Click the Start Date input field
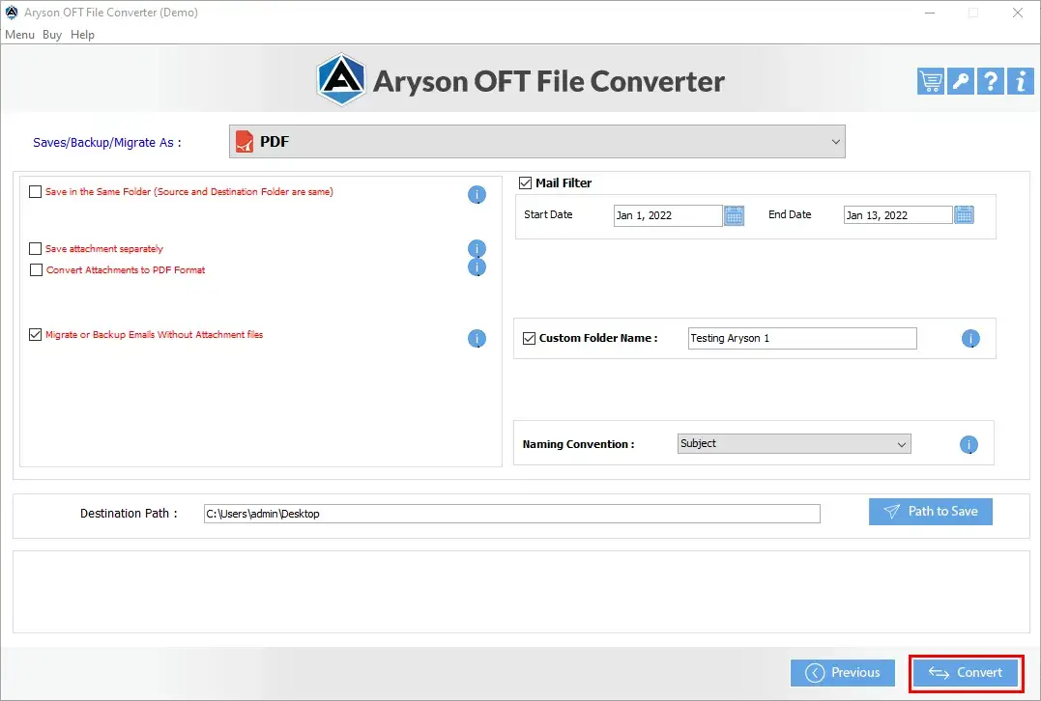1041x701 pixels. [x=668, y=215]
